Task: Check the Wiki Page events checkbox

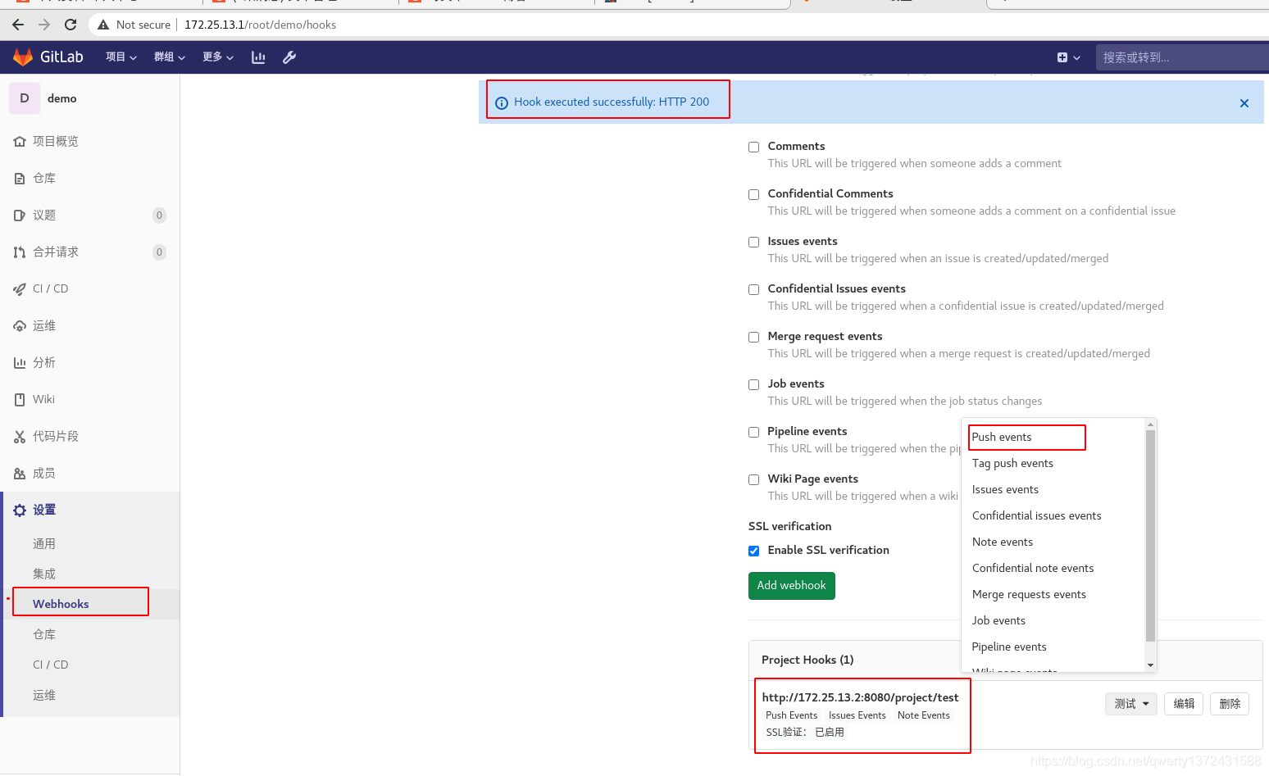Action: [x=753, y=480]
